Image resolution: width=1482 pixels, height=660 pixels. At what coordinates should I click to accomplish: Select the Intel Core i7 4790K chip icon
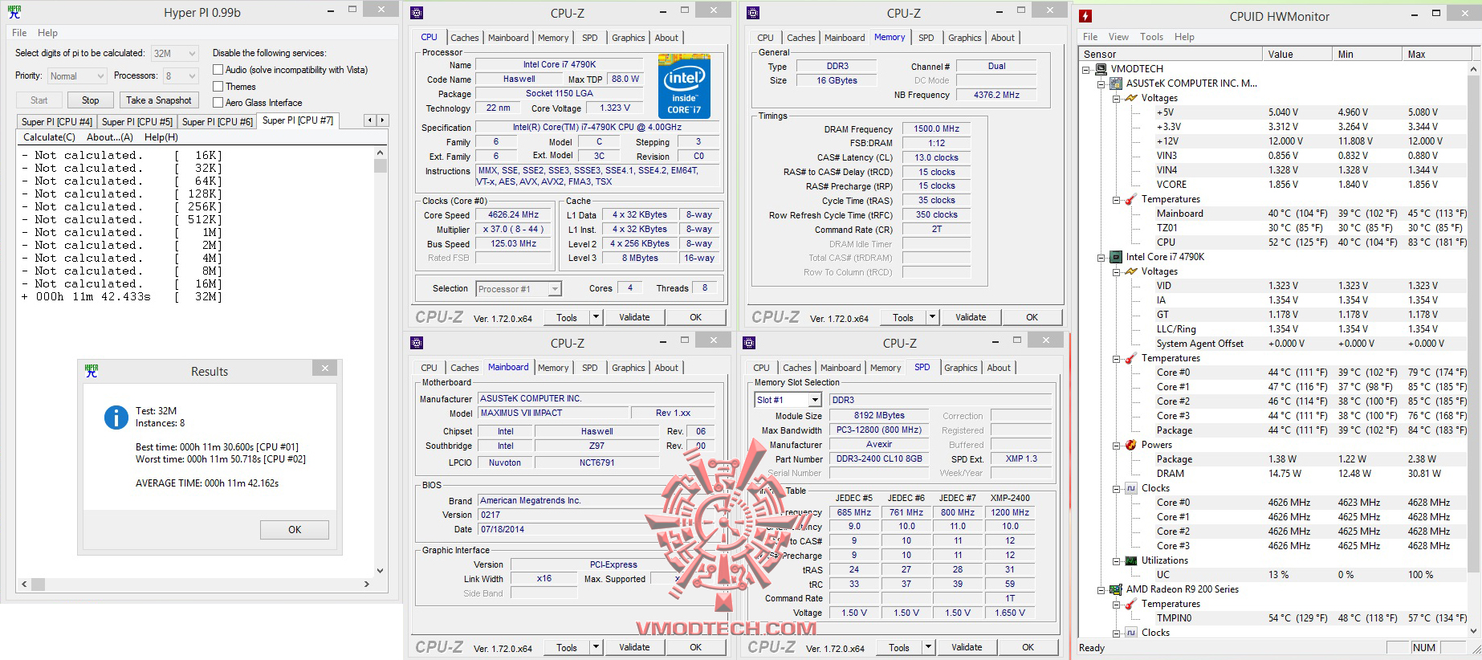pyautogui.click(x=1116, y=257)
